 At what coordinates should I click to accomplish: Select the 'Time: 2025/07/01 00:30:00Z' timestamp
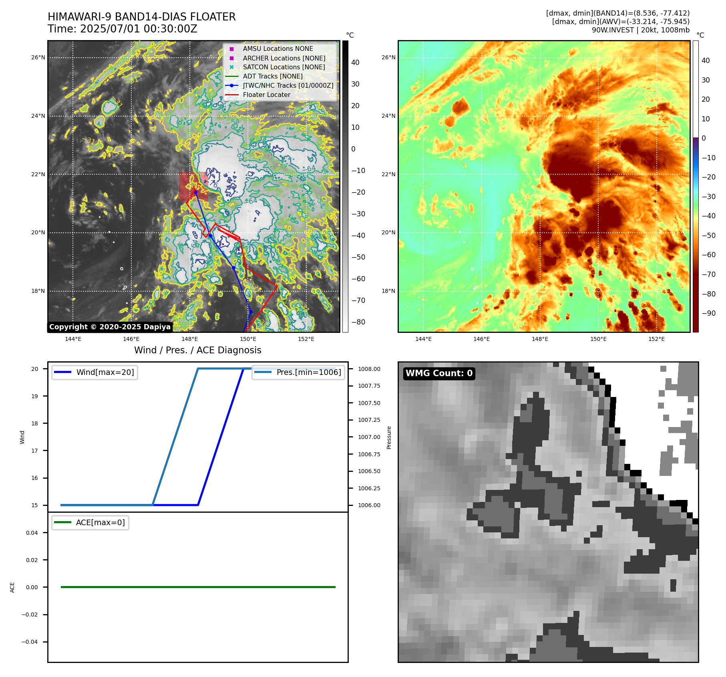point(123,29)
